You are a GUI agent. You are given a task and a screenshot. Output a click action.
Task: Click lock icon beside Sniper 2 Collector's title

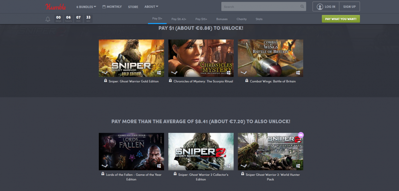pos(175,174)
